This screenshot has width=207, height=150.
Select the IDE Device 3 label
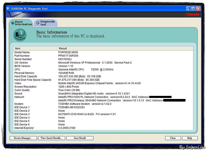[22, 114]
